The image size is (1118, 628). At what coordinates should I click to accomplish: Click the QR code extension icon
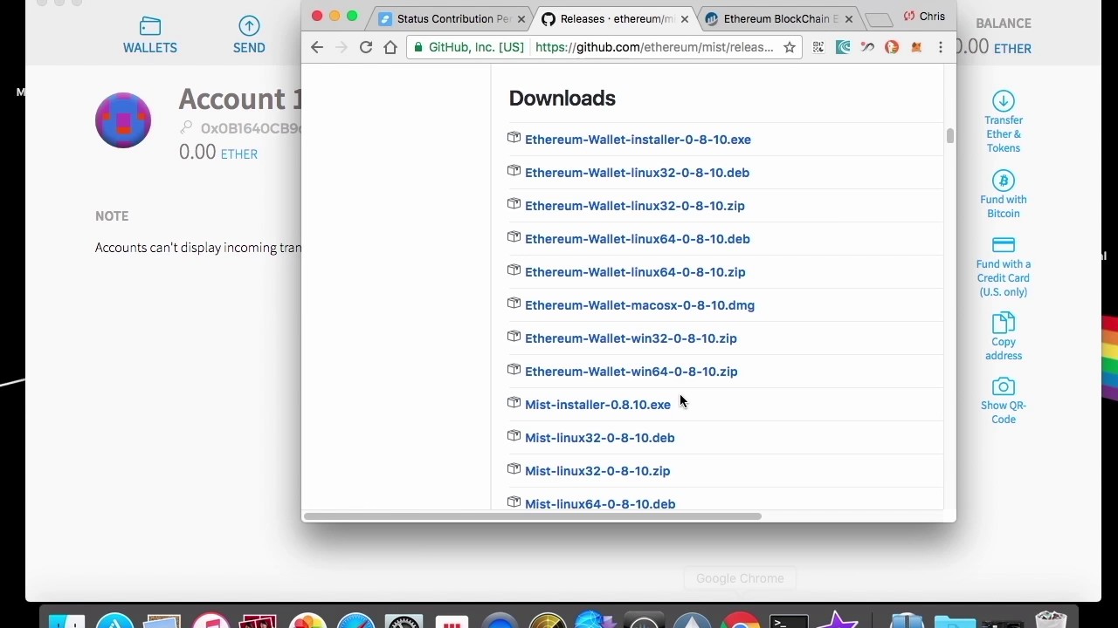tap(818, 48)
